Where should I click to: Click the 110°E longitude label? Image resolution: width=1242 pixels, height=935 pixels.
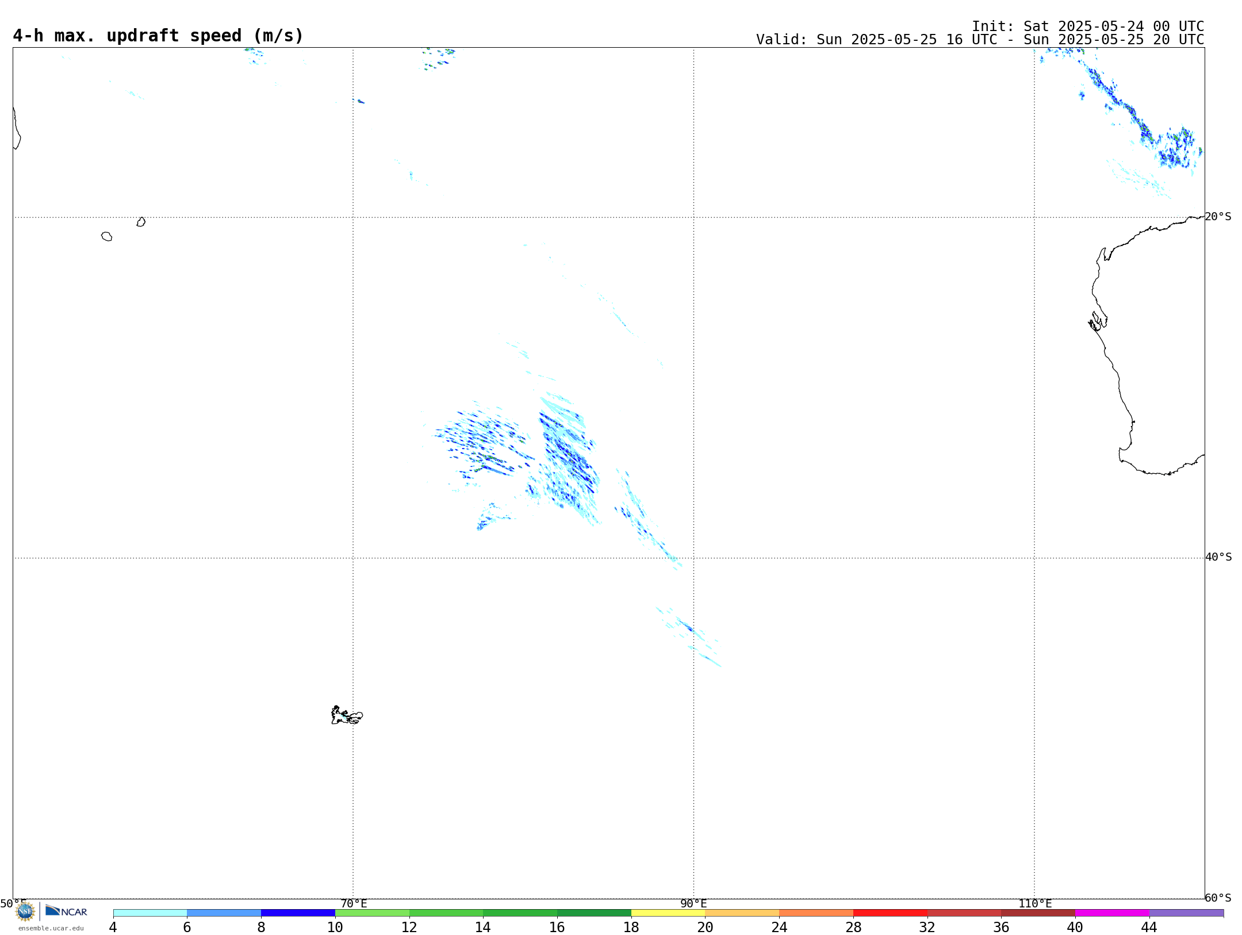(x=1035, y=903)
